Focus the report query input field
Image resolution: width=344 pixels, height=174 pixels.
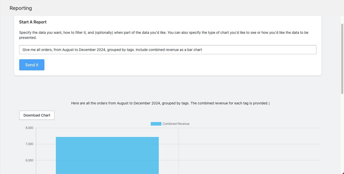pos(168,50)
